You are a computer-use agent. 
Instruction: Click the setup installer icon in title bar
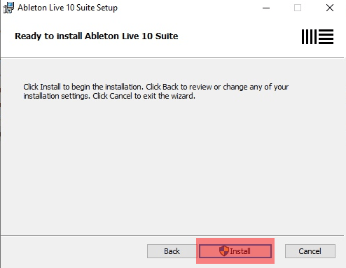tap(8, 8)
